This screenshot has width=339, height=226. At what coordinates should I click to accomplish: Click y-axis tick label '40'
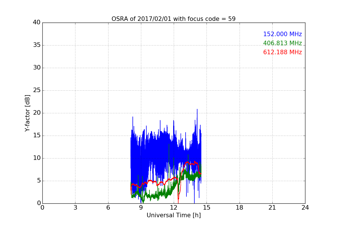(37, 23)
